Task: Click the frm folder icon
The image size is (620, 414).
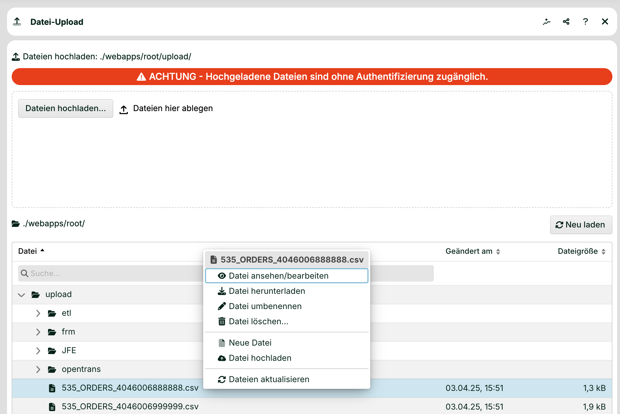Action: point(52,332)
